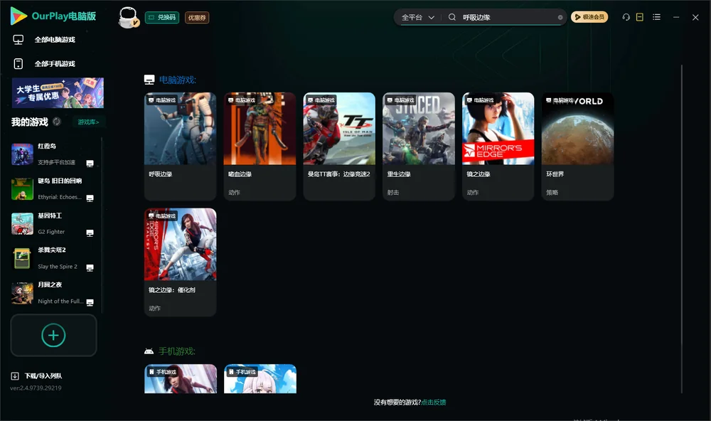The image size is (711, 421).
Task: Click the plus icon to add a game
Action: tap(53, 335)
